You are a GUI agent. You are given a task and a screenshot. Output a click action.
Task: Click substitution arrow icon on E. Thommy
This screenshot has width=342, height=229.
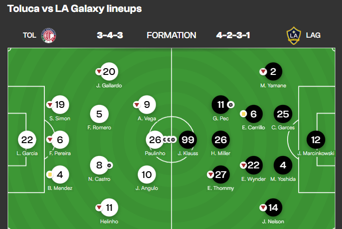tap(210, 174)
